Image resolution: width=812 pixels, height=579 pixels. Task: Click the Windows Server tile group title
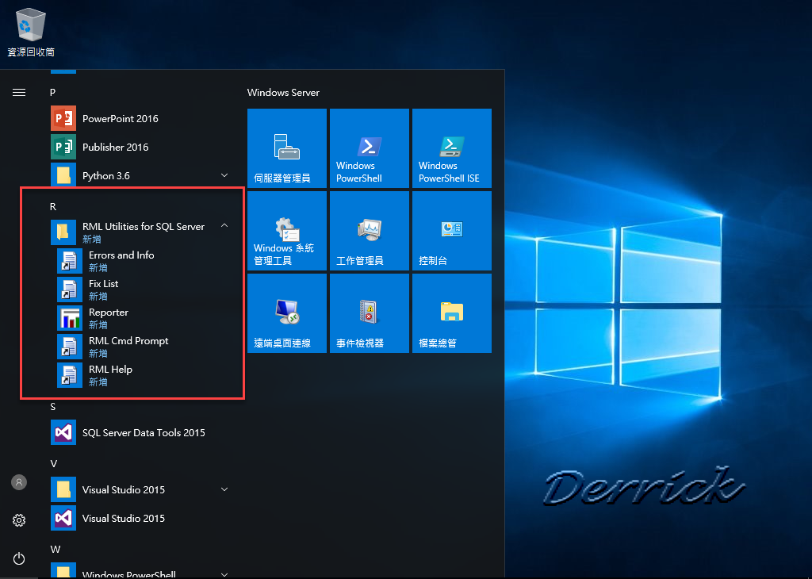coord(283,93)
